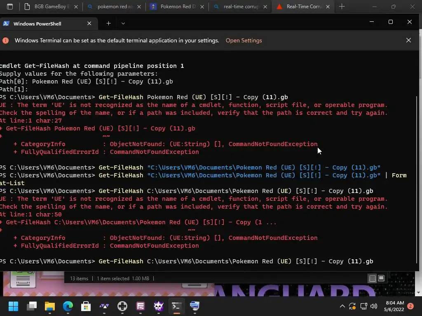Click info warning icon in banner
Viewport: 422px width, 316px height.
pos(6,40)
